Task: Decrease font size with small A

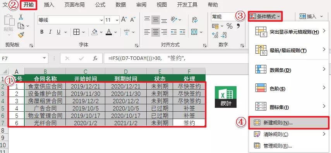Action: coord(132,20)
